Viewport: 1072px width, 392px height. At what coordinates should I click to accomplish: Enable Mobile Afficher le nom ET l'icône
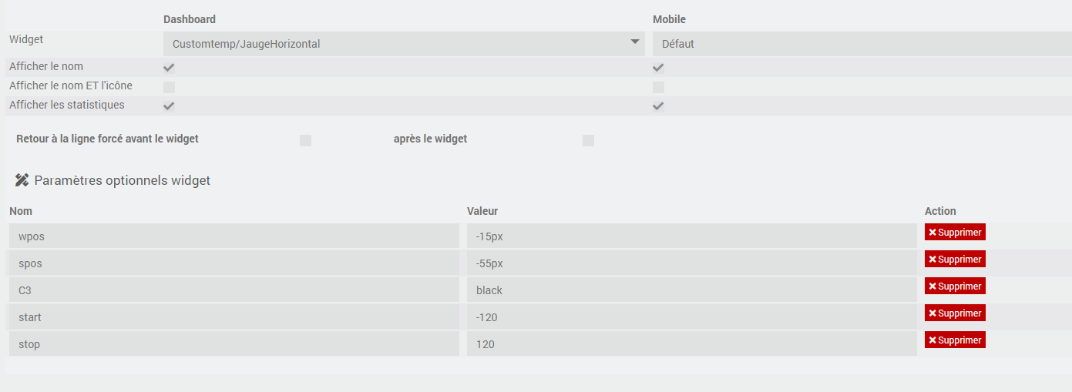click(658, 87)
